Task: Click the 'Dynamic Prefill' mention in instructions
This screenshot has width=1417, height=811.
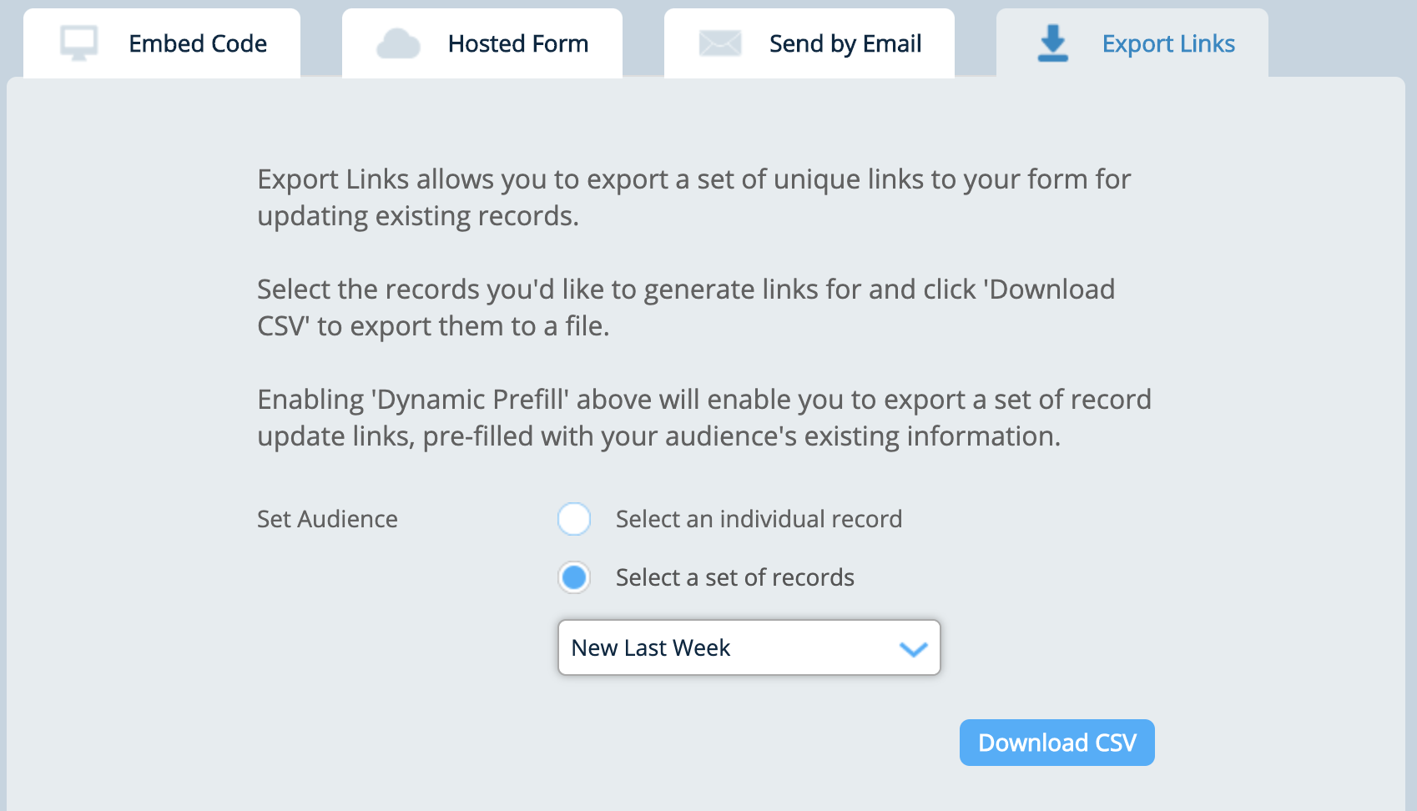Action: coord(470,400)
